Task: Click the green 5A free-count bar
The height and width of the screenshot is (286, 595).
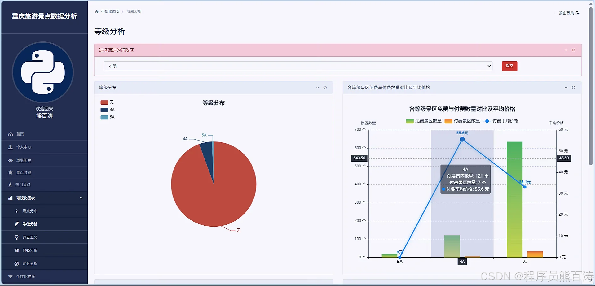Action: coord(389,256)
